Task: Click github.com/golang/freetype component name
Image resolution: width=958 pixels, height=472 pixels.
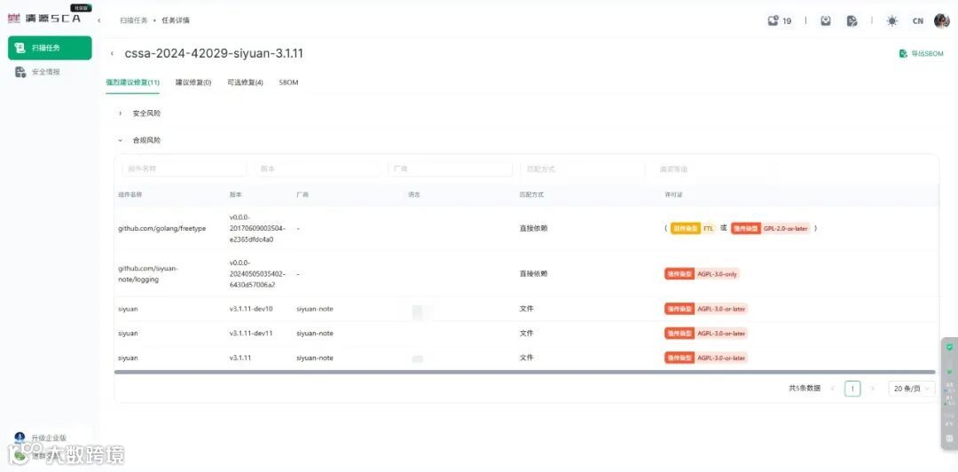Action: click(162, 228)
